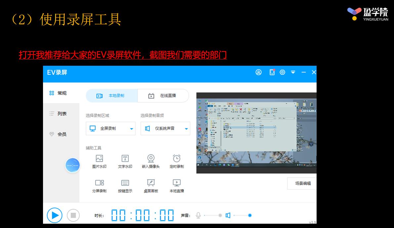Open the 文字水印 text watermark tool
This screenshot has width=394, height=228.
125,161
